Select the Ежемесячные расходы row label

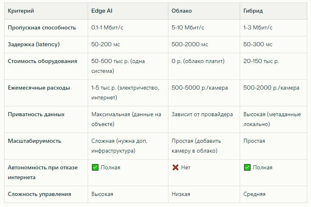tap(39, 88)
